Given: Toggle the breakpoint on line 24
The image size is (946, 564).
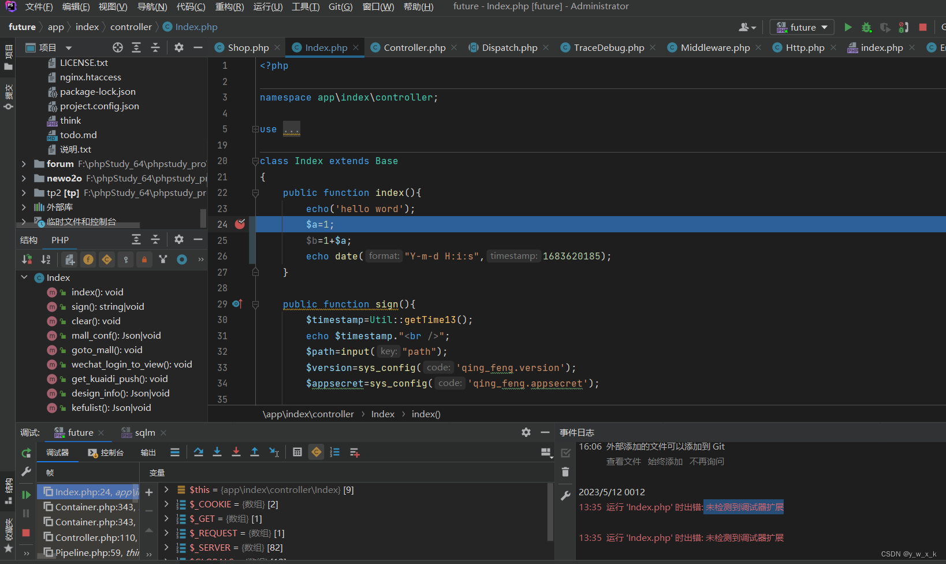Looking at the screenshot, I should point(239,224).
